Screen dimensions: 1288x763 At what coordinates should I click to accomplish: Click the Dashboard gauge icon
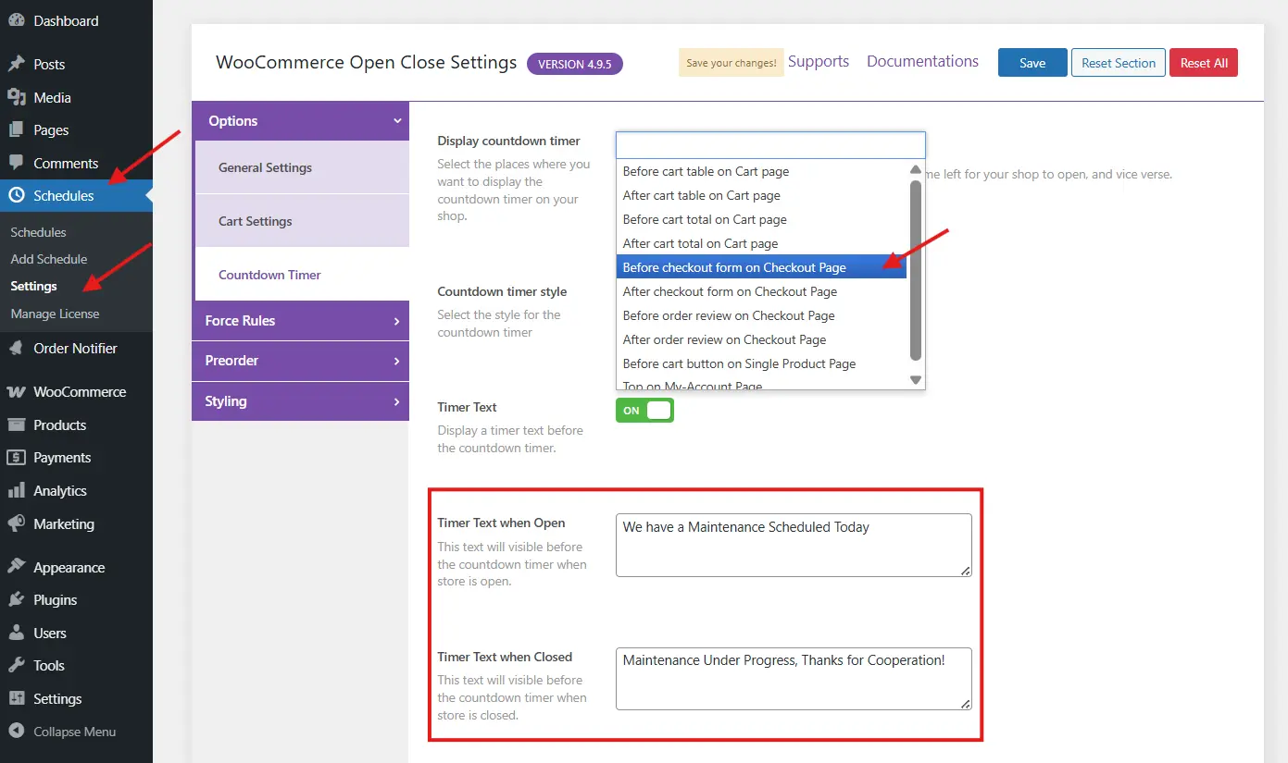[x=16, y=20]
